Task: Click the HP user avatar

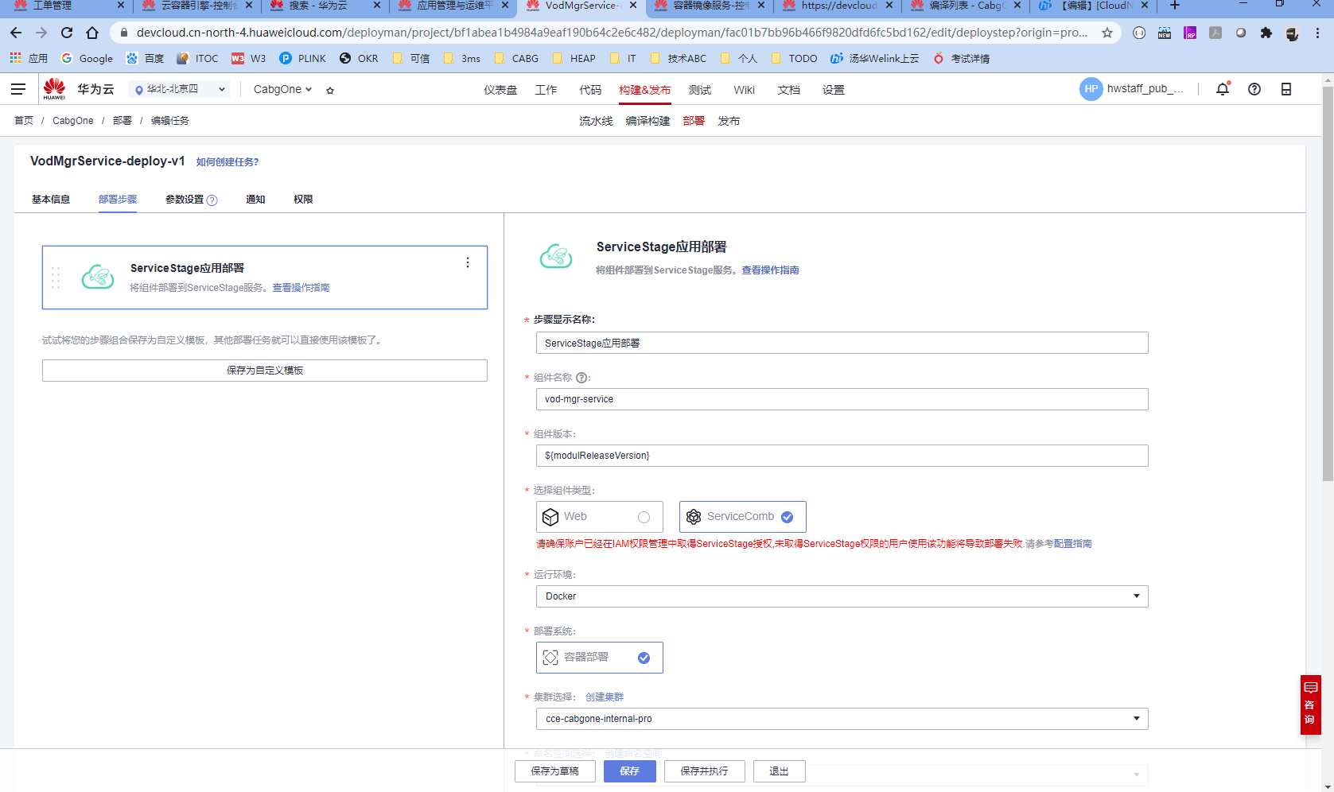Action: point(1091,89)
